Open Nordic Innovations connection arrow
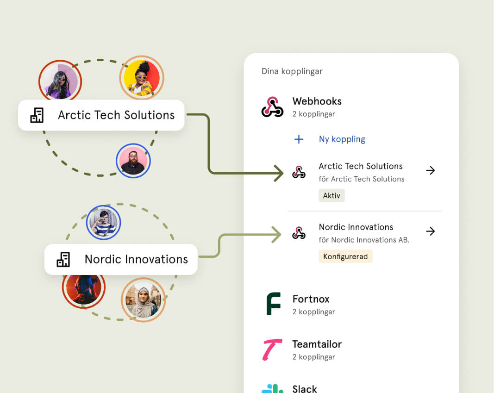494x393 pixels. pos(431,231)
